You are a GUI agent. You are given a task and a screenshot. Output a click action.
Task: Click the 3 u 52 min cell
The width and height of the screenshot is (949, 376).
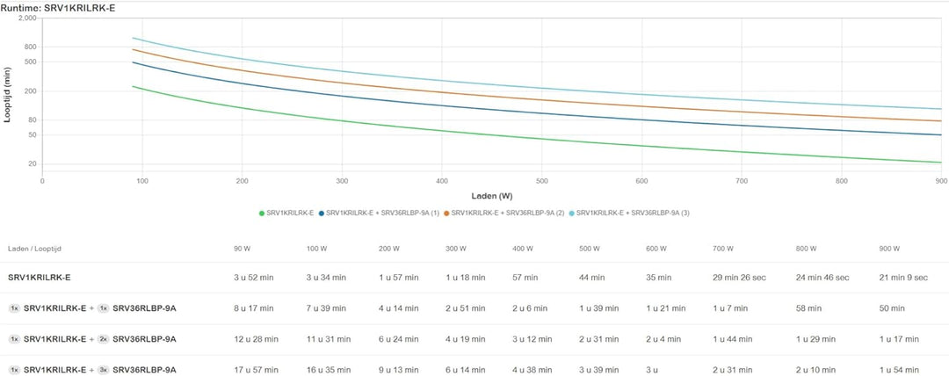[x=255, y=278]
